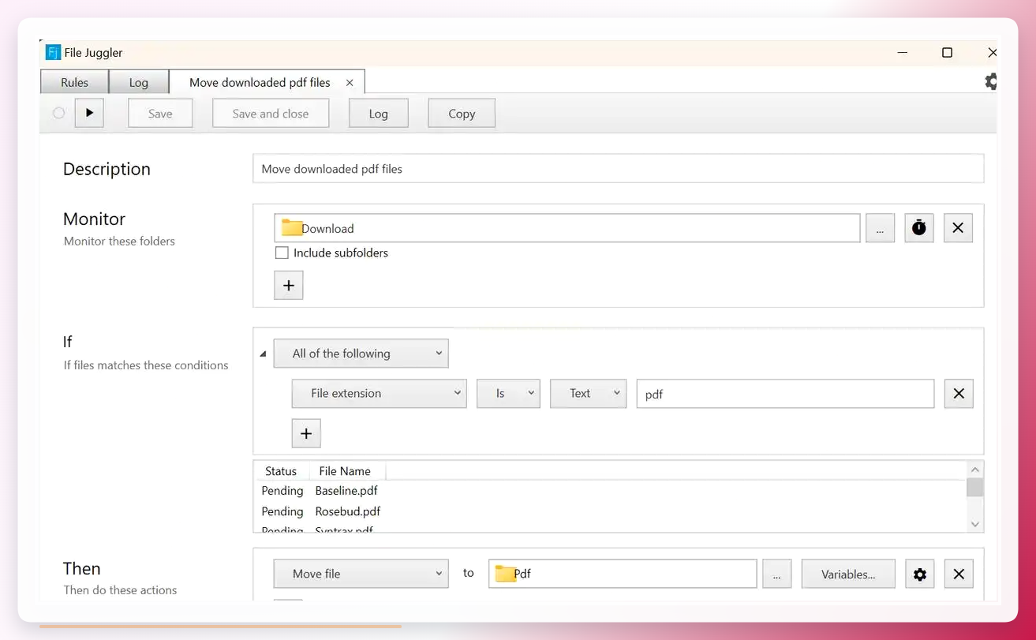
Task: Open the Text type dropdown
Action: point(588,394)
